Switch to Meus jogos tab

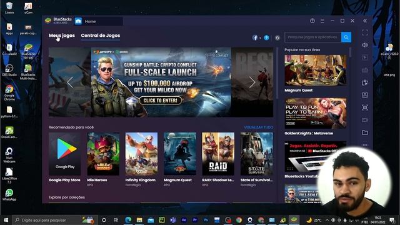pyautogui.click(x=62, y=36)
